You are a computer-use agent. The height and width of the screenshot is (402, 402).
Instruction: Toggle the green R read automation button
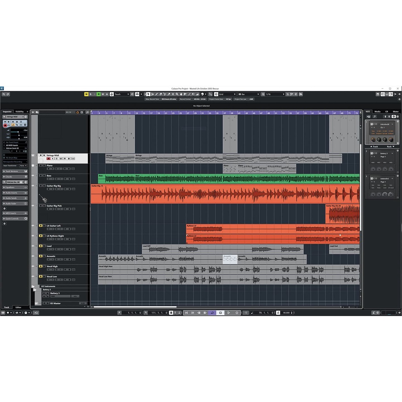coord(99,94)
